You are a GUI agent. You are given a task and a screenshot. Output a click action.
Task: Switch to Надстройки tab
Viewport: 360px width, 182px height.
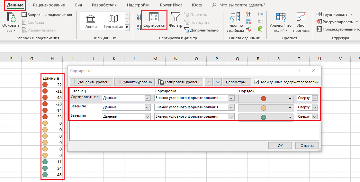pos(138,5)
